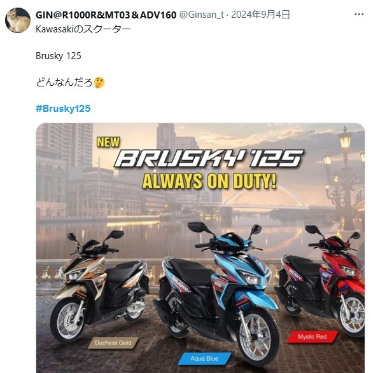This screenshot has width=371, height=373.
Task: Click the Mystic Red color label
Action: coord(312,337)
